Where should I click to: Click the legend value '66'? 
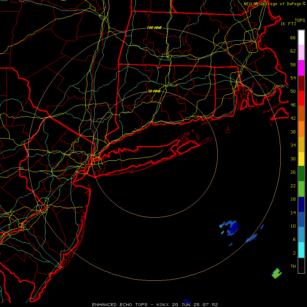click(x=293, y=38)
